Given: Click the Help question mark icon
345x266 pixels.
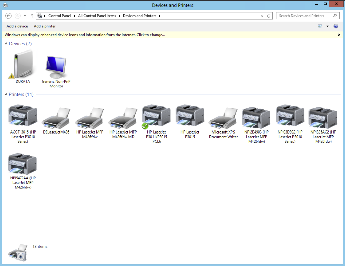Looking at the screenshot, I should tap(336, 26).
